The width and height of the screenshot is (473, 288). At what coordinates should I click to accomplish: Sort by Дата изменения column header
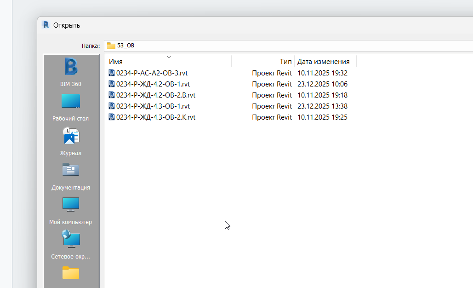tap(325, 62)
